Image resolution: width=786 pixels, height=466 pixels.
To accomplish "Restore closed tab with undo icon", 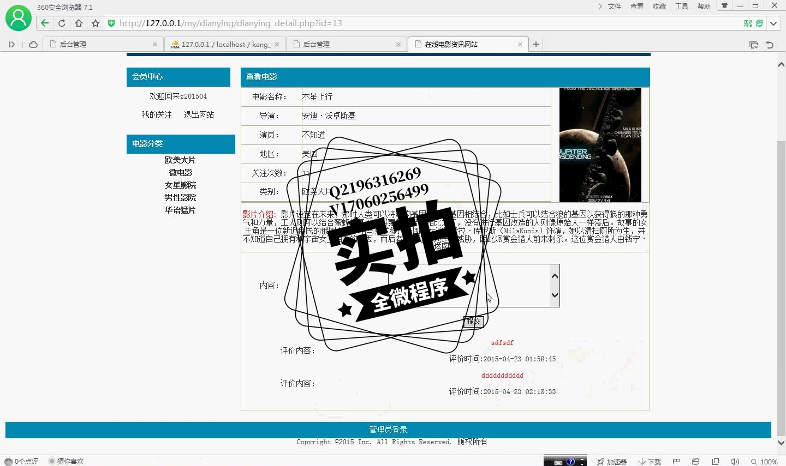I will (770, 45).
